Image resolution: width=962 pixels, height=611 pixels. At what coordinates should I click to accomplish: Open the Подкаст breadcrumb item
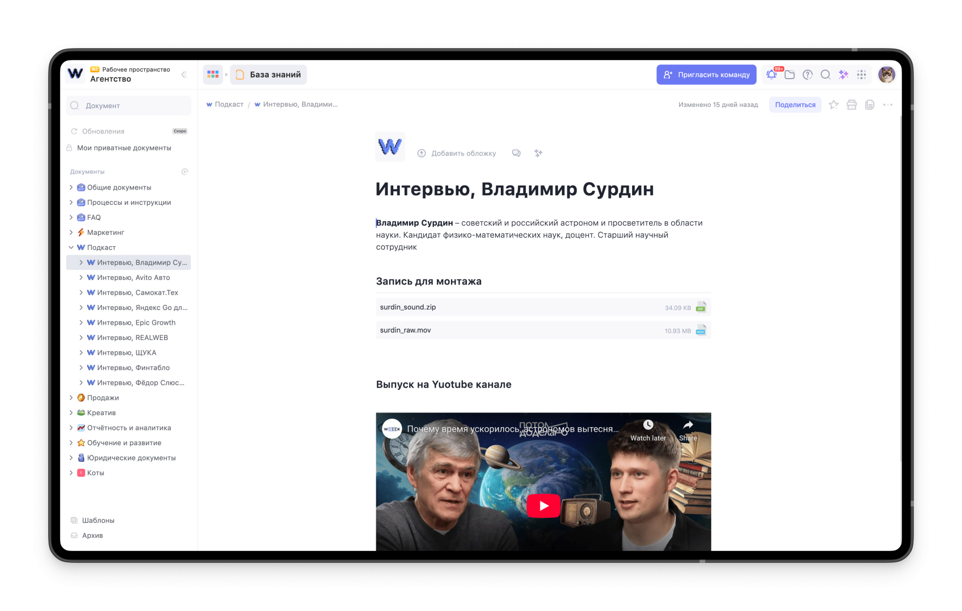tap(229, 104)
